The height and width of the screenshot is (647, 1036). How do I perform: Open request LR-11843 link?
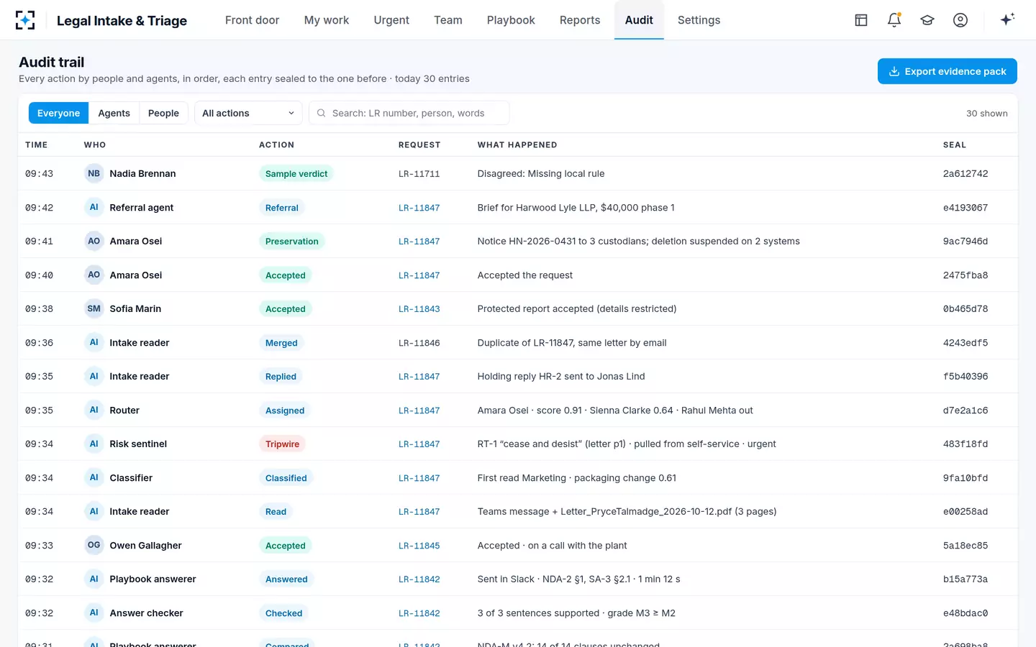click(x=419, y=309)
